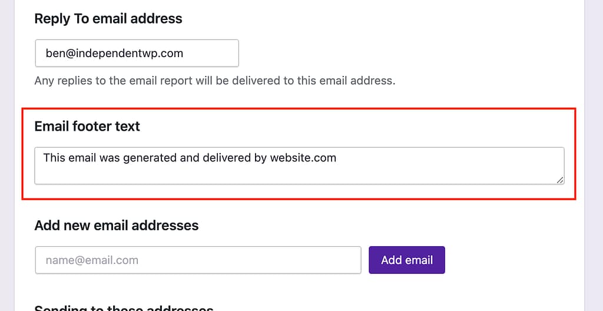Screen dimensions: 603x311
Task: Click the name@email.com placeholder text
Action: coord(92,260)
